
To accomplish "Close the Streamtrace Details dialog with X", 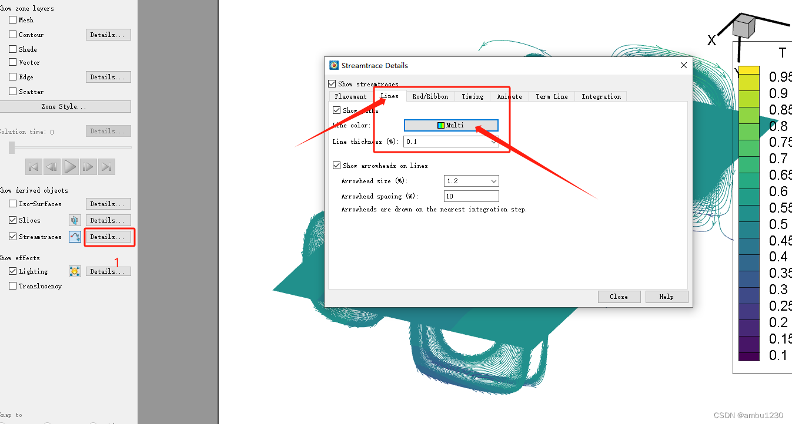I will [683, 65].
